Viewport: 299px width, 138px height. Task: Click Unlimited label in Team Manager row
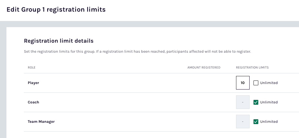(269, 122)
